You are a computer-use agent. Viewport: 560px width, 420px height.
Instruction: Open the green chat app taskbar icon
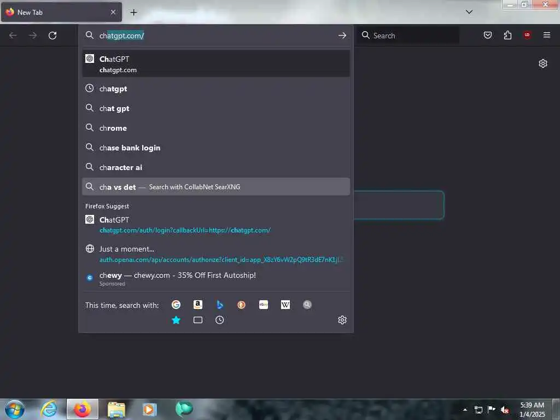184,409
